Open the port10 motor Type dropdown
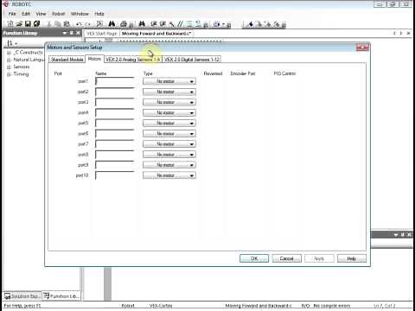This screenshot has height=311, width=415. pos(169,175)
